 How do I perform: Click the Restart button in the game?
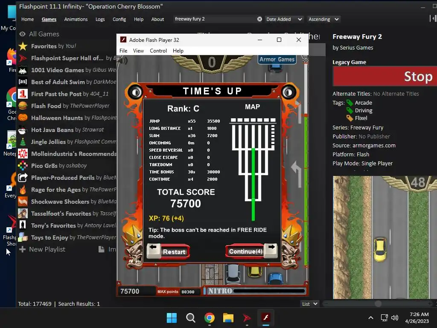pyautogui.click(x=168, y=251)
